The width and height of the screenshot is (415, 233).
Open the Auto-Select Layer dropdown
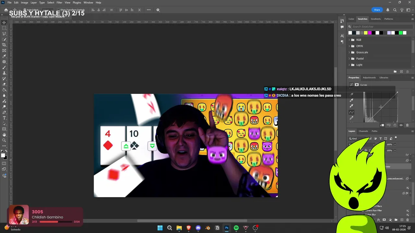tap(47, 10)
